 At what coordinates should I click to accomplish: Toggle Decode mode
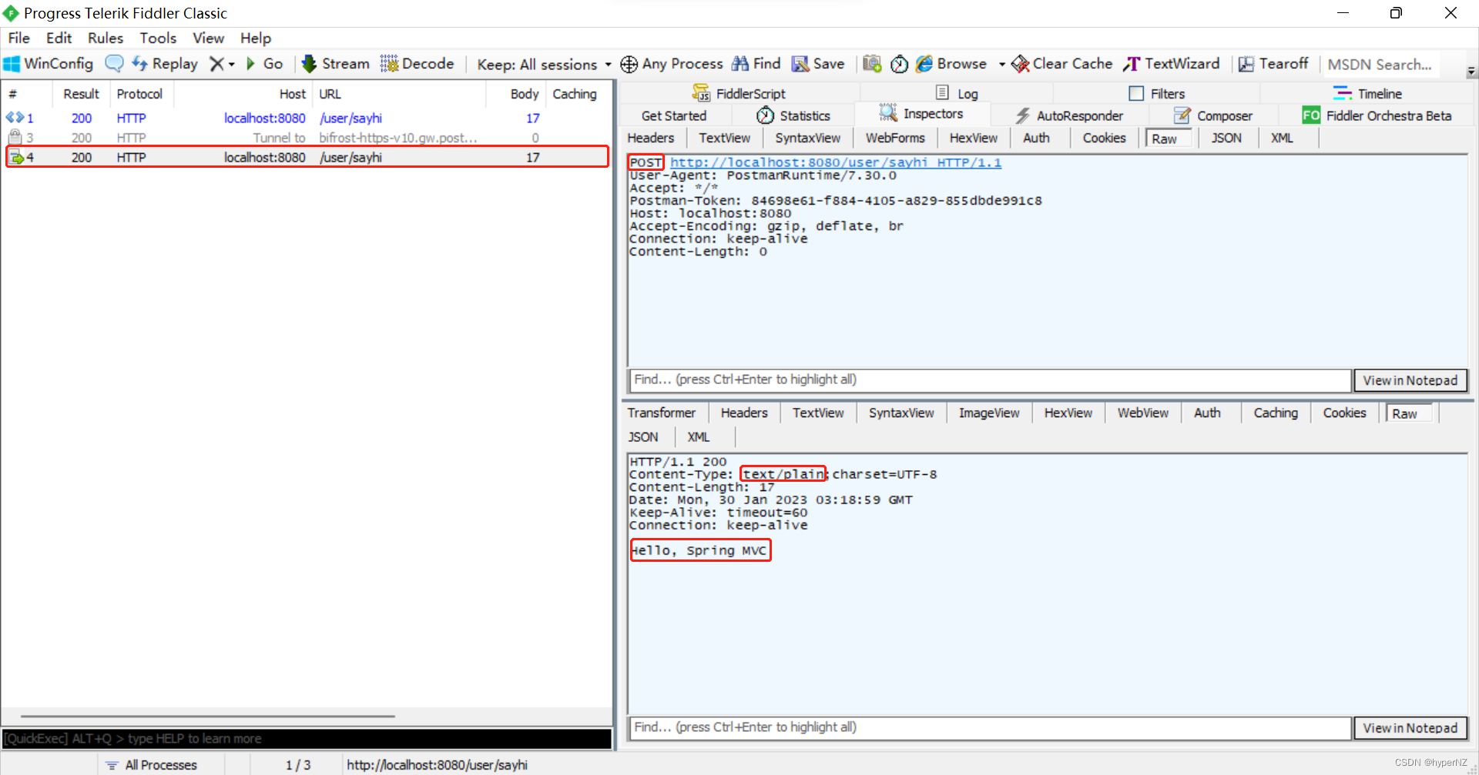click(x=417, y=64)
